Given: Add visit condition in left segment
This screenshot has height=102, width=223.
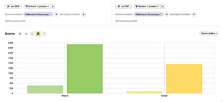Looking at the screenshot, I should pyautogui.click(x=56, y=15).
